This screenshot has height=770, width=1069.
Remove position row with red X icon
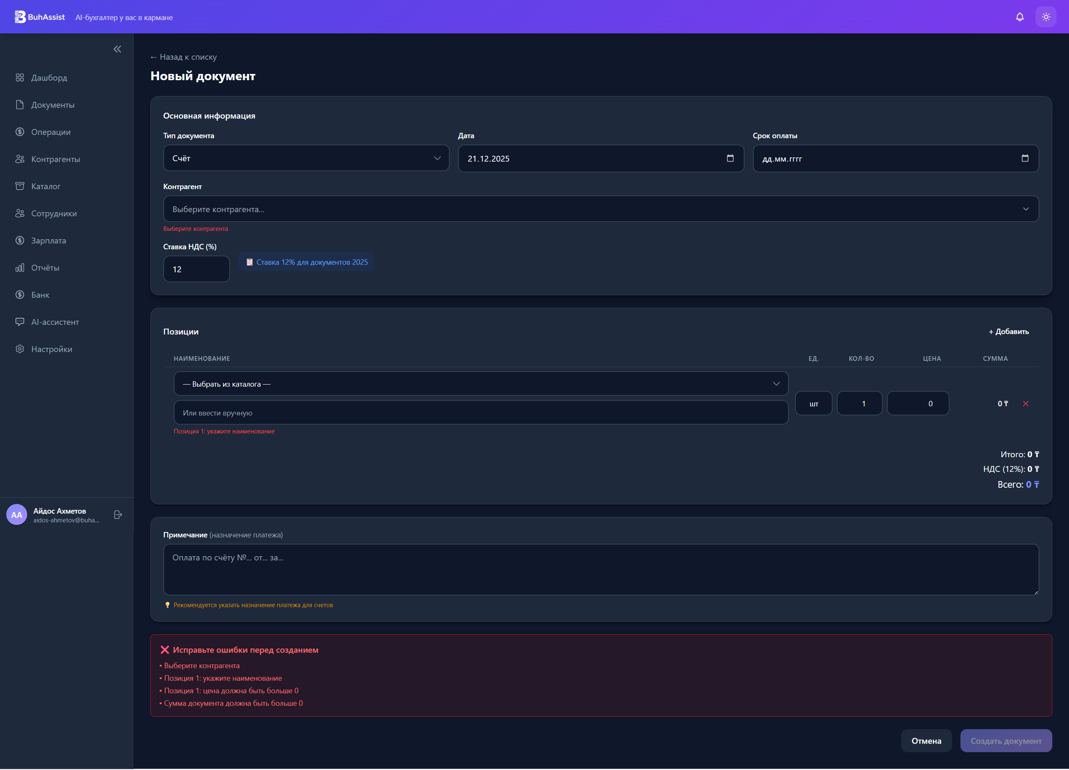[x=1026, y=403]
